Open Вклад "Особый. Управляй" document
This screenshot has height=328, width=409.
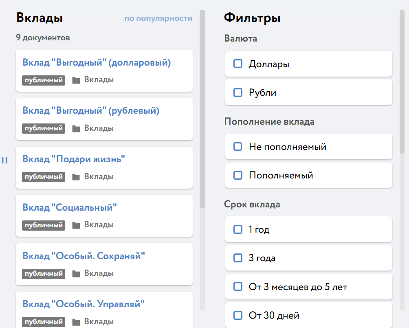(84, 304)
